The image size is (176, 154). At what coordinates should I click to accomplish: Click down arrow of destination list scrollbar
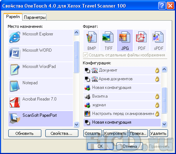(76, 124)
